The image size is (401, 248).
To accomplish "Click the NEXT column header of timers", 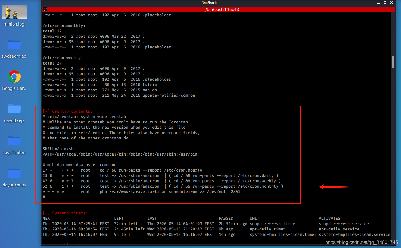I will click(47, 219).
